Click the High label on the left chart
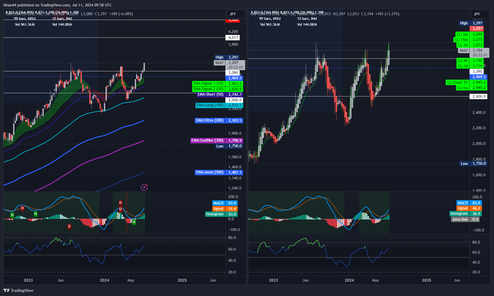This screenshot has height=296, width=494. point(219,57)
